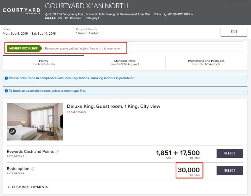Click info icon in smoking prohibition notice

pyautogui.click(x=6, y=78)
